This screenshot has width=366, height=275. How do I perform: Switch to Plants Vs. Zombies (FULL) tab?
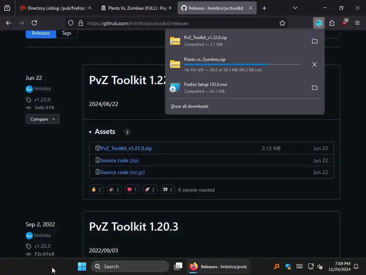[136, 8]
